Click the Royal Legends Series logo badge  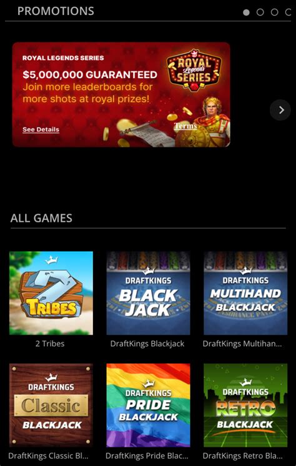[x=194, y=70]
